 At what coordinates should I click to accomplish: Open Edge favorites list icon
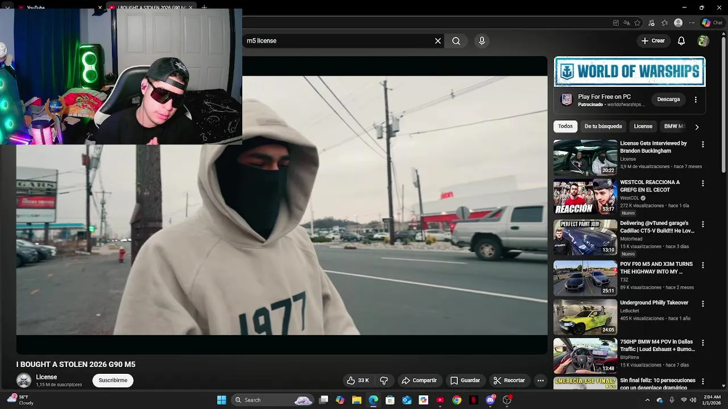pos(664,23)
